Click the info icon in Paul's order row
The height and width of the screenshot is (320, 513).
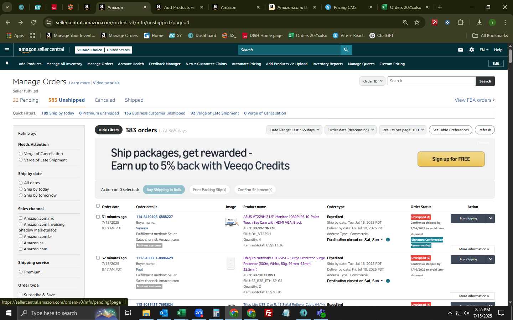388,281
